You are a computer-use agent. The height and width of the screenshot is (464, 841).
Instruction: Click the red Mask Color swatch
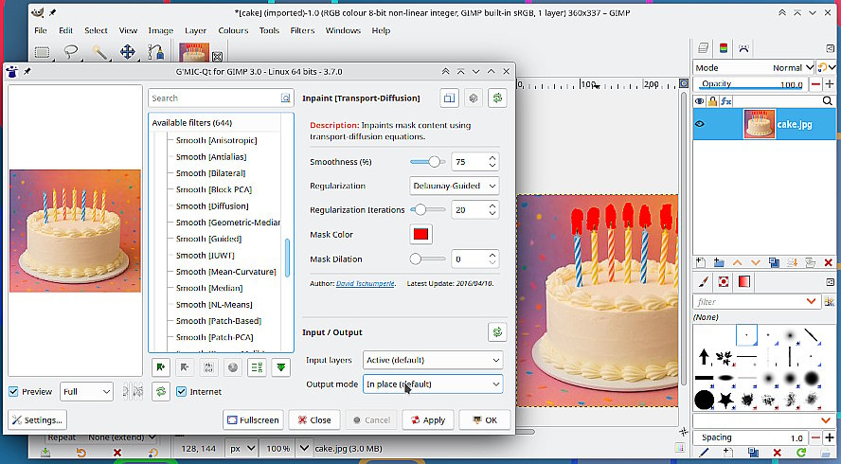(420, 234)
